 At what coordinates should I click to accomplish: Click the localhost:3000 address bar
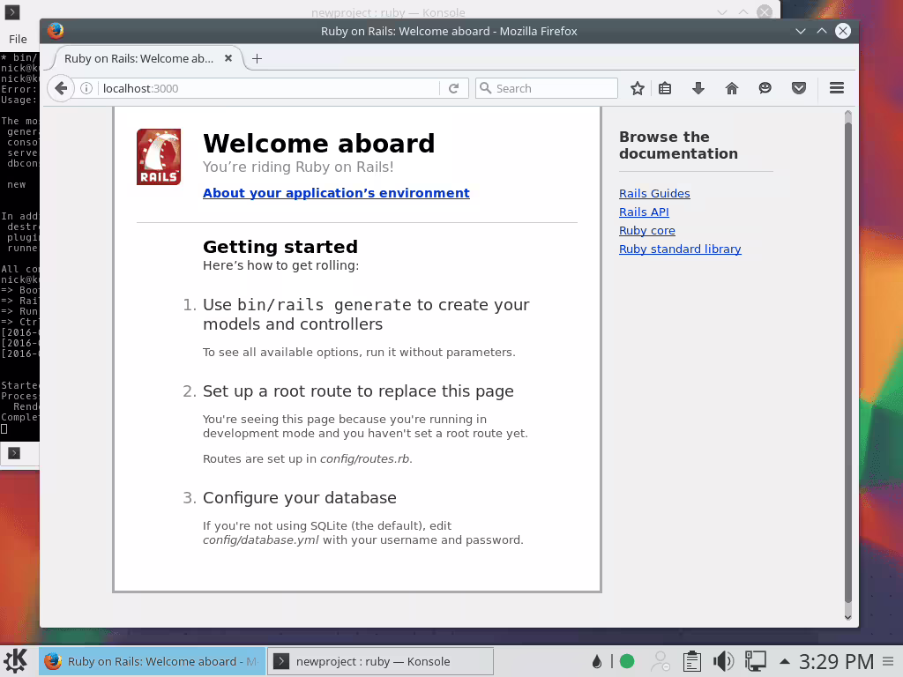tap(271, 88)
